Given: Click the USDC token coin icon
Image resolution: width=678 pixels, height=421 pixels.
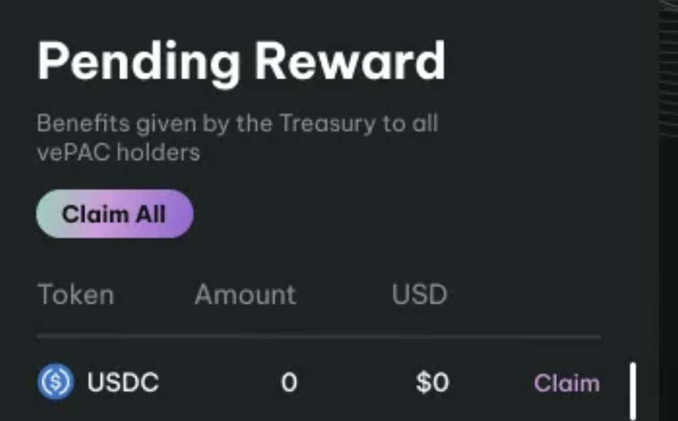Looking at the screenshot, I should pyautogui.click(x=54, y=382).
